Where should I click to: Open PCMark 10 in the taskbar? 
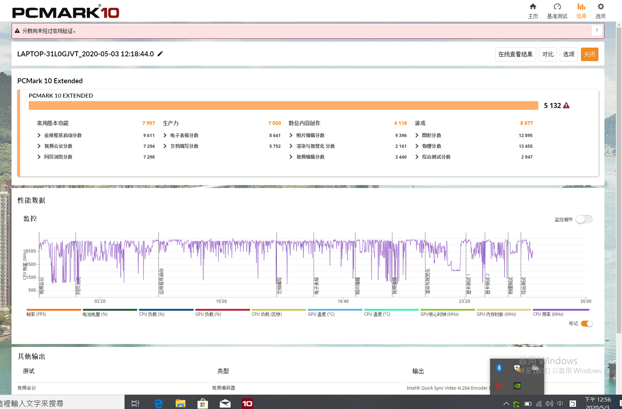pyautogui.click(x=247, y=404)
